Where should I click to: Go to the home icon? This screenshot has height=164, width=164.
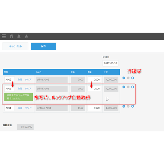click(11, 36)
